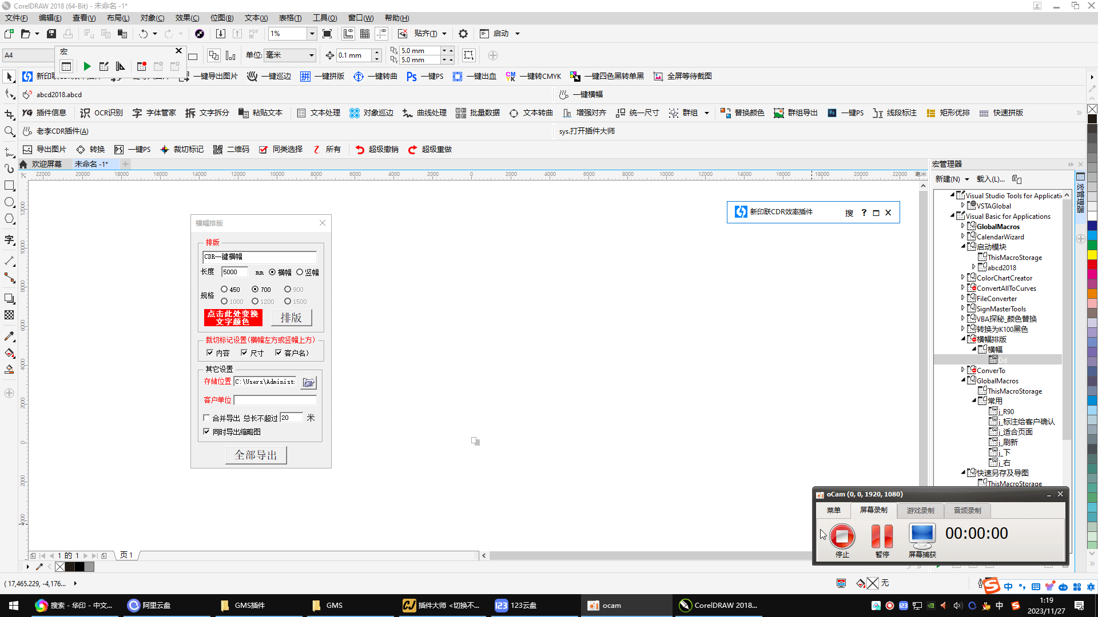Open the 效果(C) menu
This screenshot has height=617, width=1098.
[187, 18]
